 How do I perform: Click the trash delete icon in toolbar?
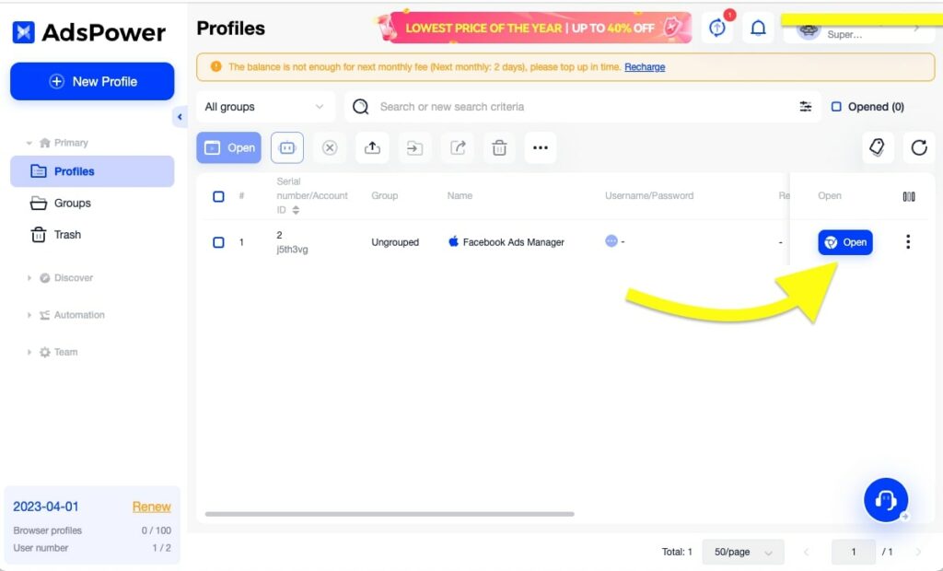[x=498, y=147]
